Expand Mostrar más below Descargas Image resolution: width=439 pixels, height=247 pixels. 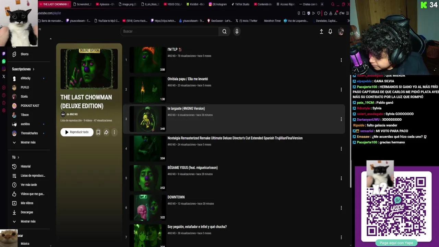pos(29,221)
